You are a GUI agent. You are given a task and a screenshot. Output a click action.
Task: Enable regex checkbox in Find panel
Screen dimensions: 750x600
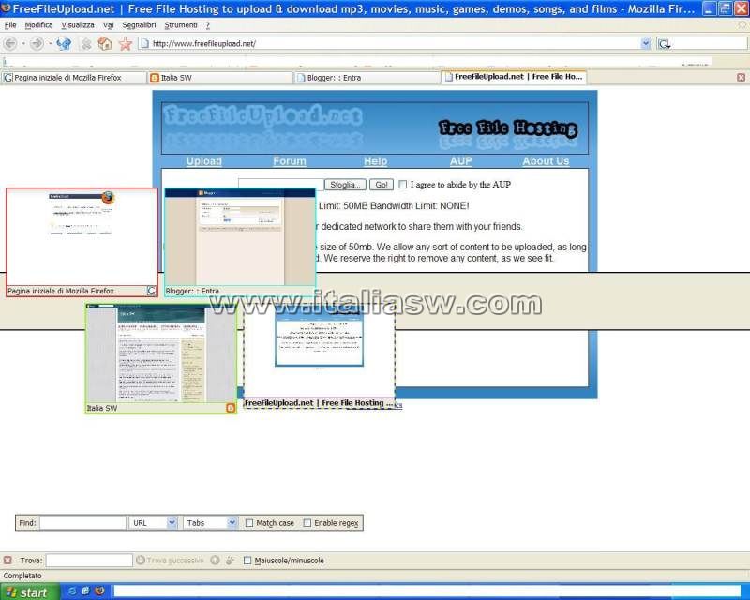coord(307,523)
